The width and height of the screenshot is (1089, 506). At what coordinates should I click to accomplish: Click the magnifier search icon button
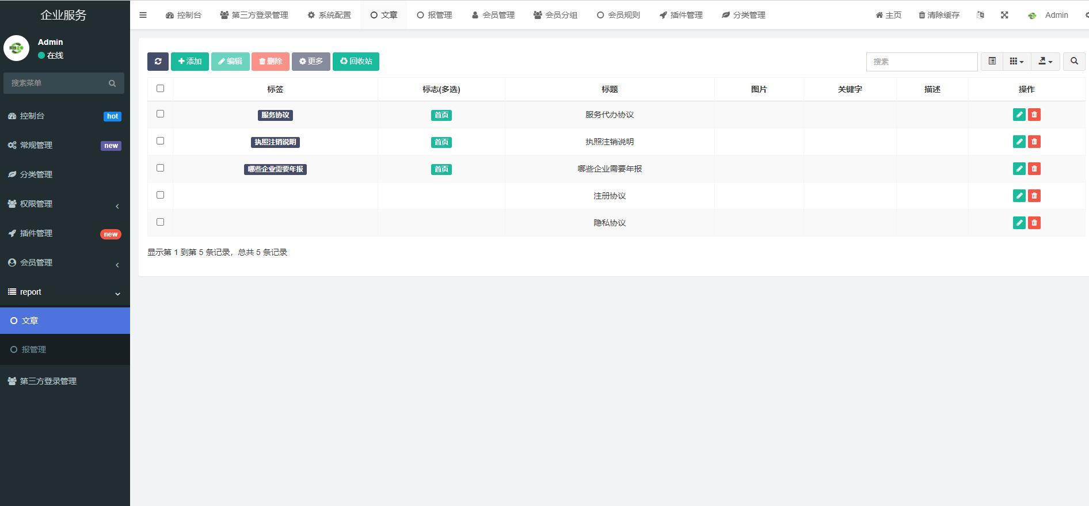point(1073,62)
